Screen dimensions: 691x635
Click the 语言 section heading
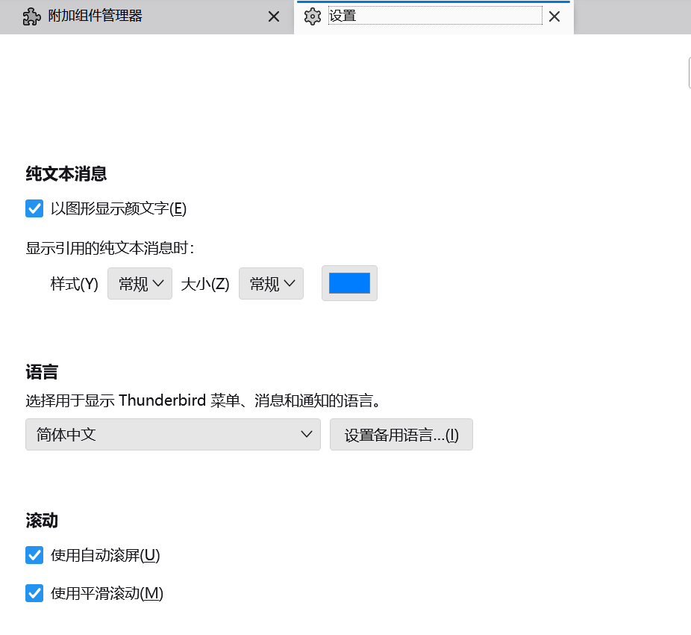click(42, 372)
